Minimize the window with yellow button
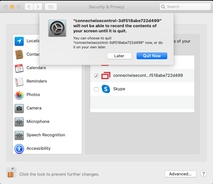The width and height of the screenshot is (213, 184). (12, 7)
